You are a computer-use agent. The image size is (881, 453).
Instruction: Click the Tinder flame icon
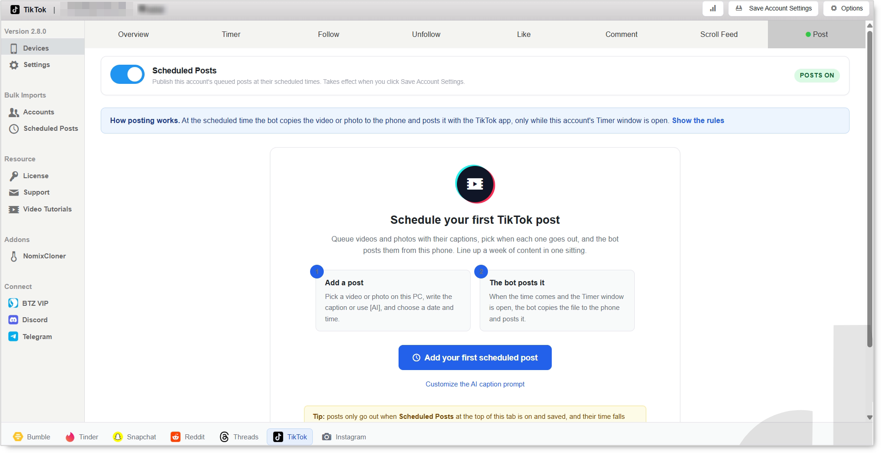[x=70, y=437]
